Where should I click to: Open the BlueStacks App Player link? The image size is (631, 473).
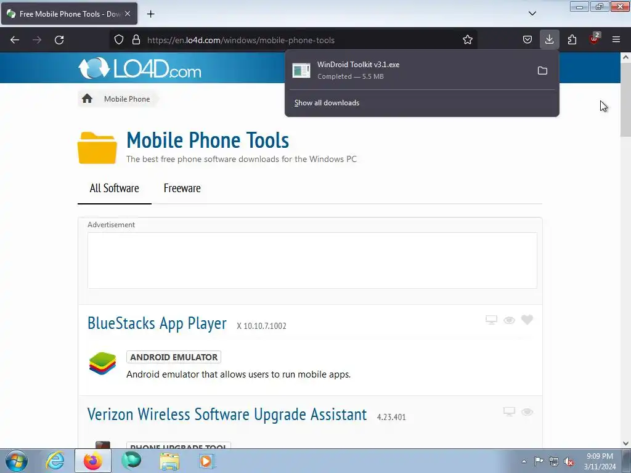pyautogui.click(x=157, y=323)
